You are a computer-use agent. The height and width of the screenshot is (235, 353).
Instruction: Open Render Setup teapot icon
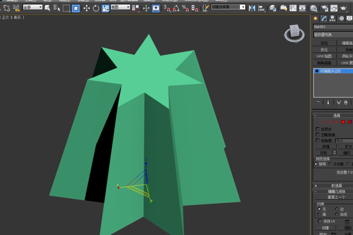pos(324,8)
